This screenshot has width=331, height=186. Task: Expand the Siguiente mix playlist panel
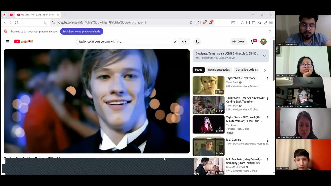(264, 56)
